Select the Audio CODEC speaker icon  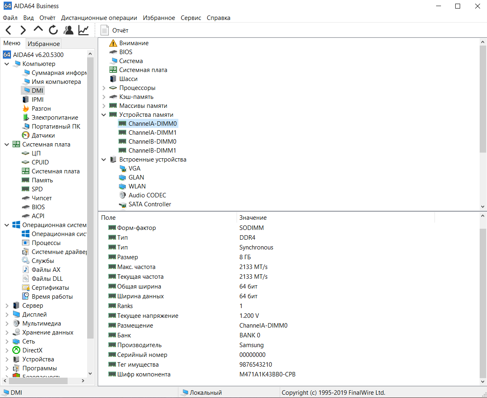pyautogui.click(x=123, y=196)
